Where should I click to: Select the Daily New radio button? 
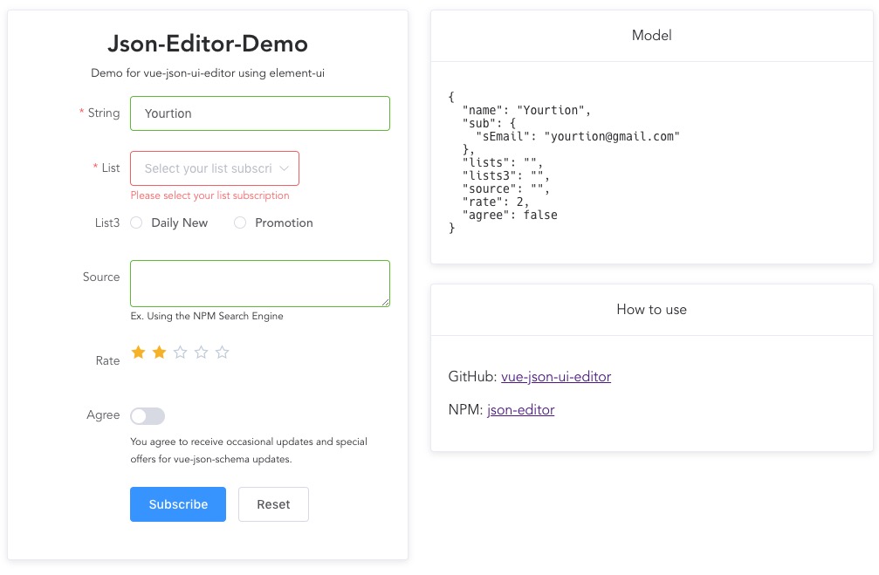pyautogui.click(x=136, y=222)
